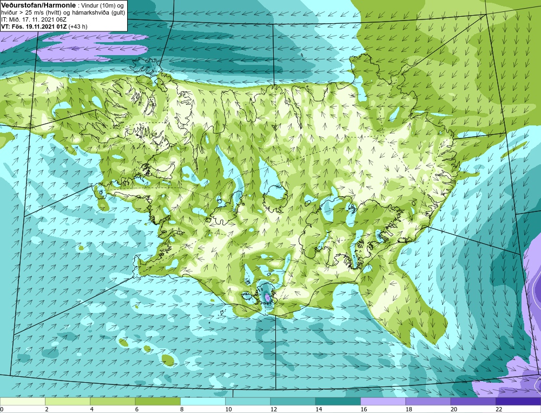541x413 pixels.
Task: Click the legend scale label '2'
Action: point(47,409)
